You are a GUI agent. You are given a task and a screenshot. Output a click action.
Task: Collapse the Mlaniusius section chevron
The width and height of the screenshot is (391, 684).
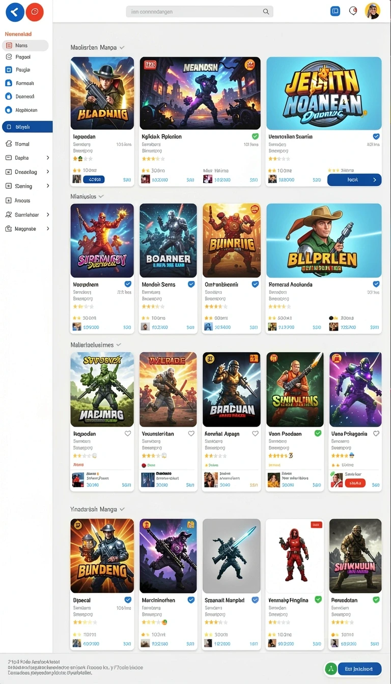(x=101, y=196)
